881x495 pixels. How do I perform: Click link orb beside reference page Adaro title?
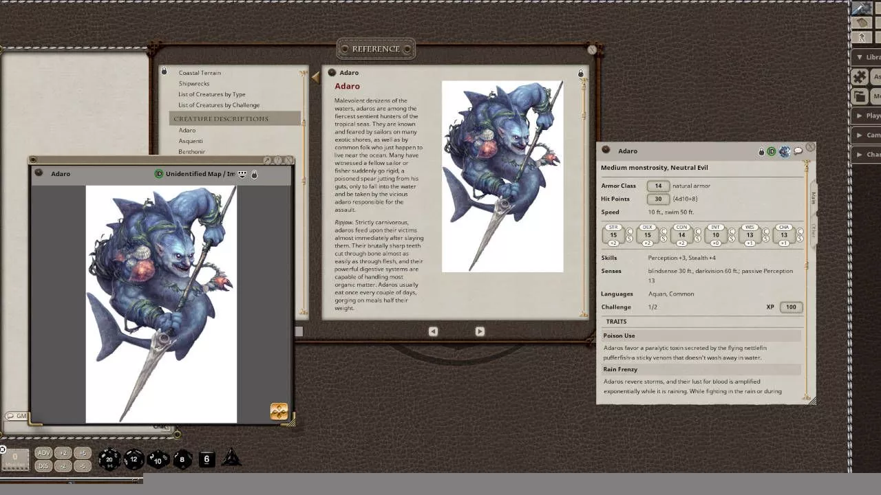332,72
